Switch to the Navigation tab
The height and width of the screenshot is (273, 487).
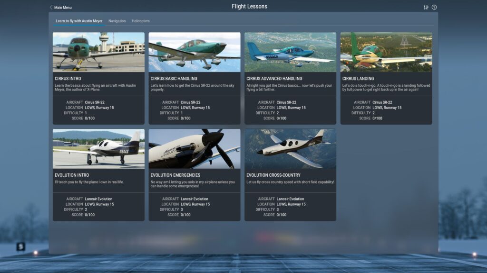pos(117,21)
